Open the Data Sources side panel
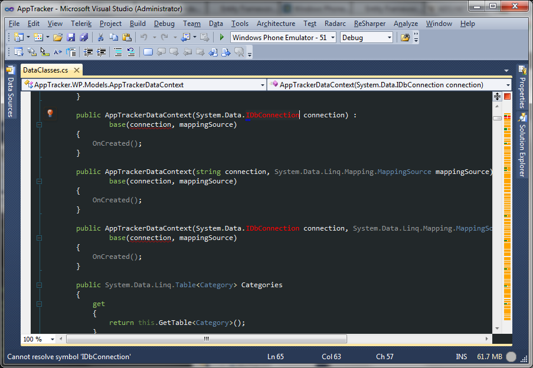533x368 pixels. [11, 91]
